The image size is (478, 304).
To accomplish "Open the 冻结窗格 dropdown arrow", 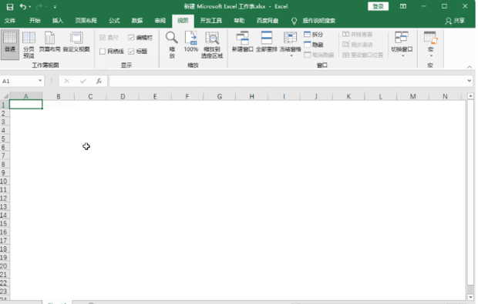I will (x=291, y=56).
